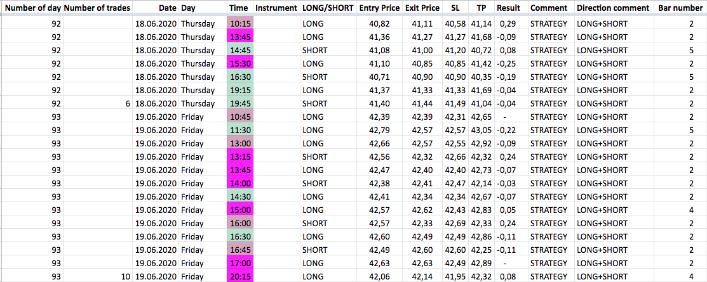
Task: Select the exit price 42,14 cell
Action: tap(422, 276)
